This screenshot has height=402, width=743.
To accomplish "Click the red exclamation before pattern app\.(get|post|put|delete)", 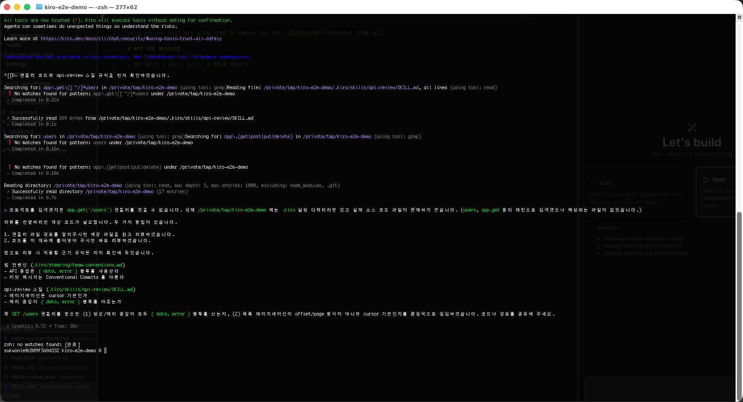I will [10, 167].
